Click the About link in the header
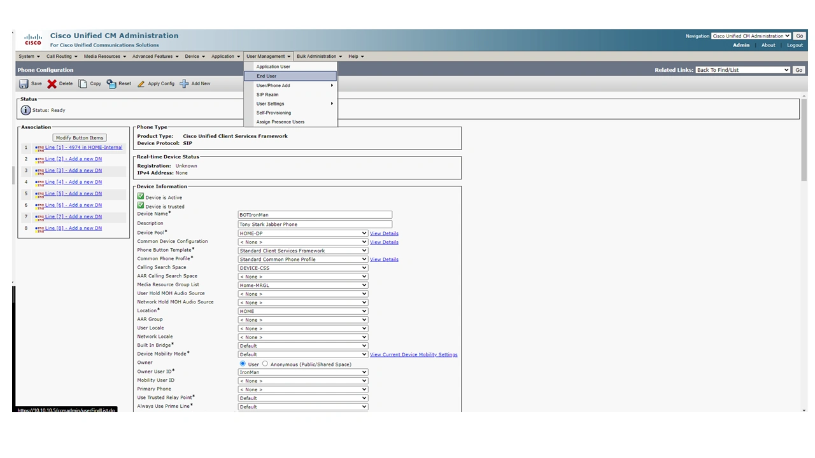Viewport: 815px width, 458px height. click(769, 45)
